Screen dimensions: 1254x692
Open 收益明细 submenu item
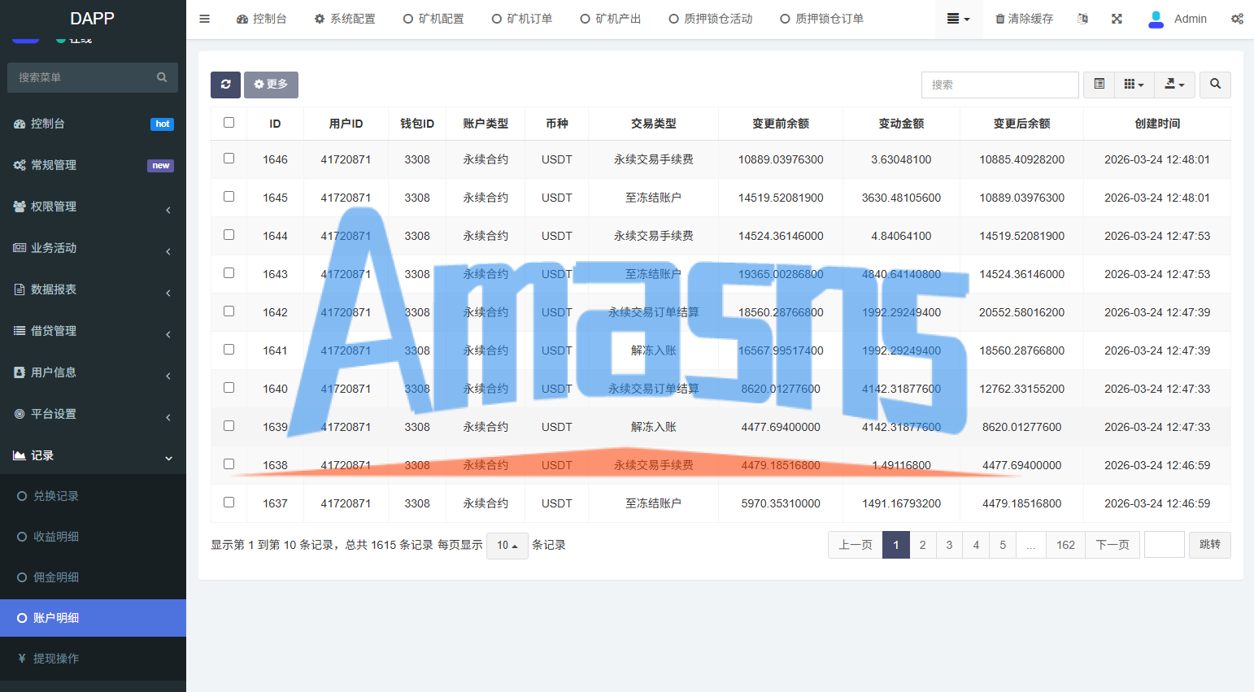[x=93, y=537]
